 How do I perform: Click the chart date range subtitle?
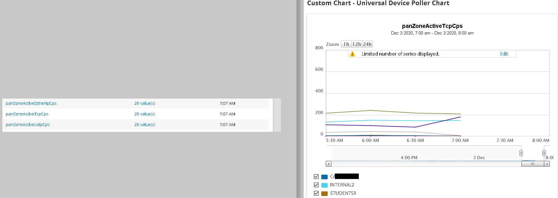tap(432, 33)
